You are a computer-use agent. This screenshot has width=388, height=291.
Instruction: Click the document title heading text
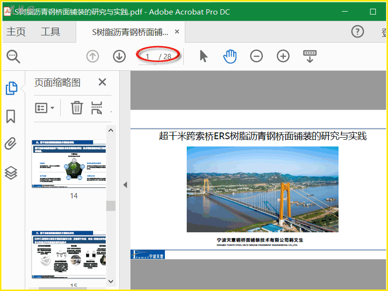tap(262, 136)
